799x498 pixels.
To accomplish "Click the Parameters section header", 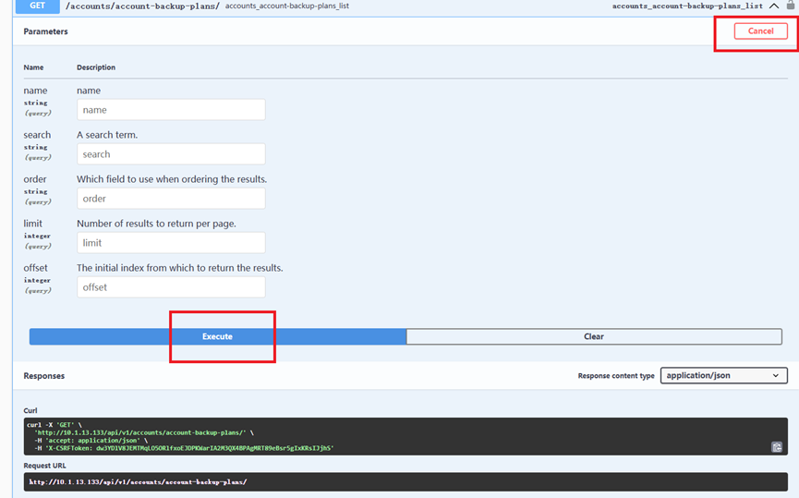I will [x=45, y=31].
